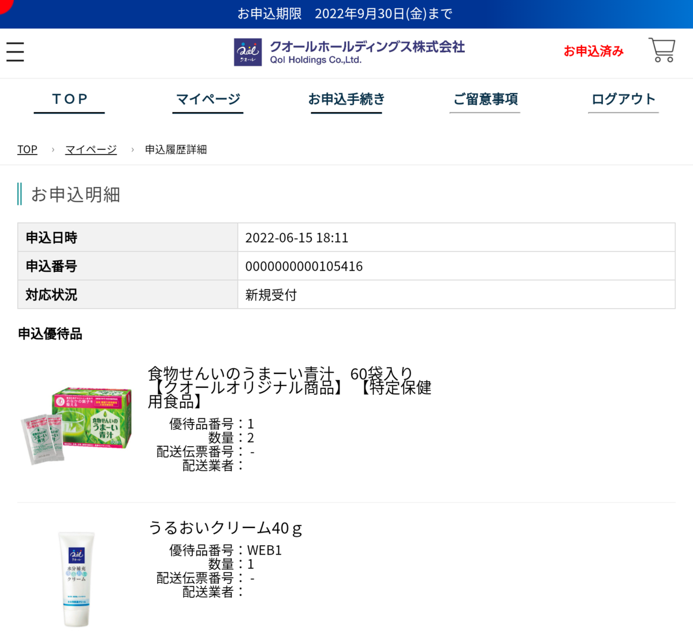693x644 pixels.
Task: Click the 申込日時 table header cell
Action: pos(128,237)
